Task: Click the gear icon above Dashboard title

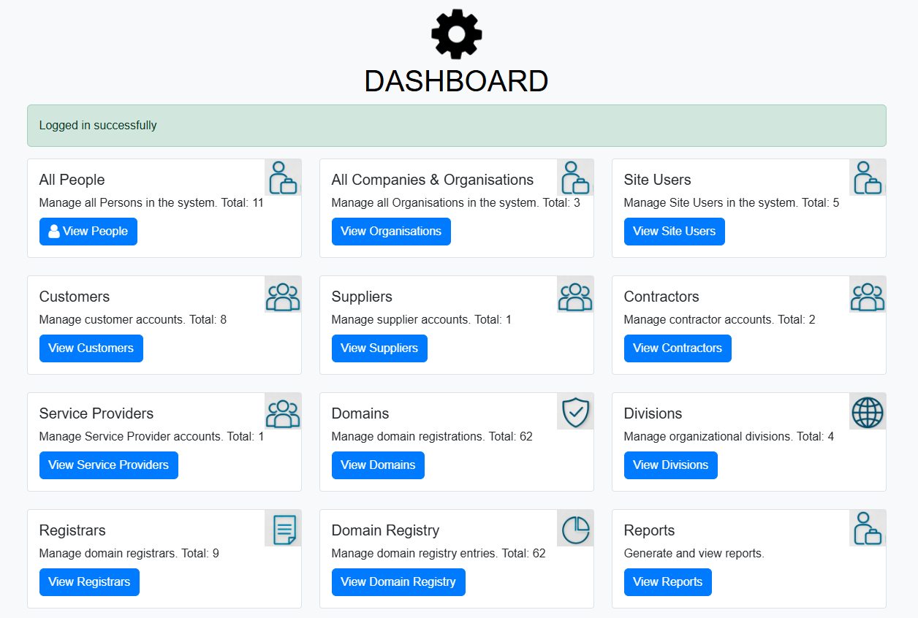Action: click(456, 34)
